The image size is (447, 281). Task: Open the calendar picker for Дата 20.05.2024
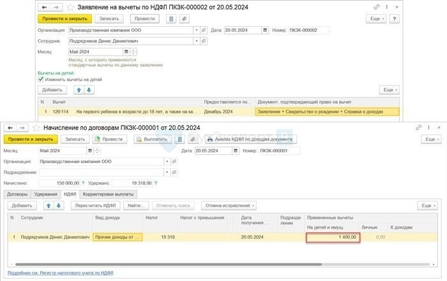tap(264, 30)
